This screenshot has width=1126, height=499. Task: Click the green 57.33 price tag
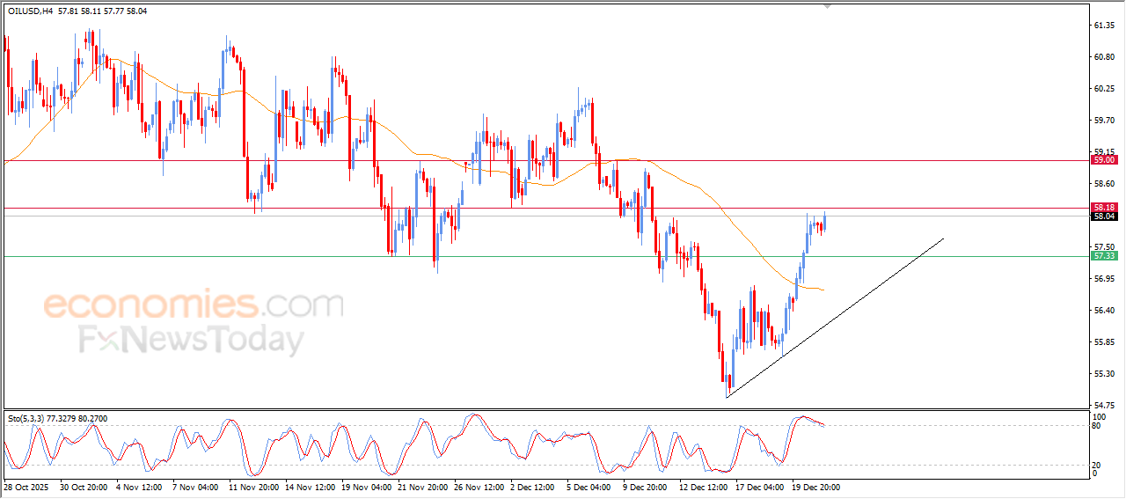1104,255
